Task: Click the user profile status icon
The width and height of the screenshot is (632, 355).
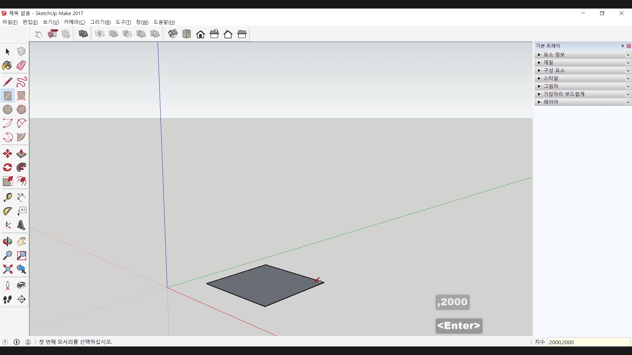Action: (28, 342)
